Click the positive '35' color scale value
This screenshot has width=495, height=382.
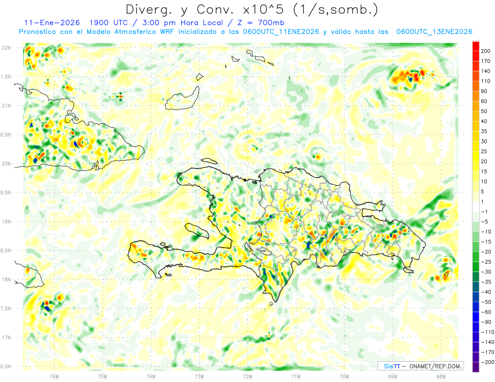point(485,131)
